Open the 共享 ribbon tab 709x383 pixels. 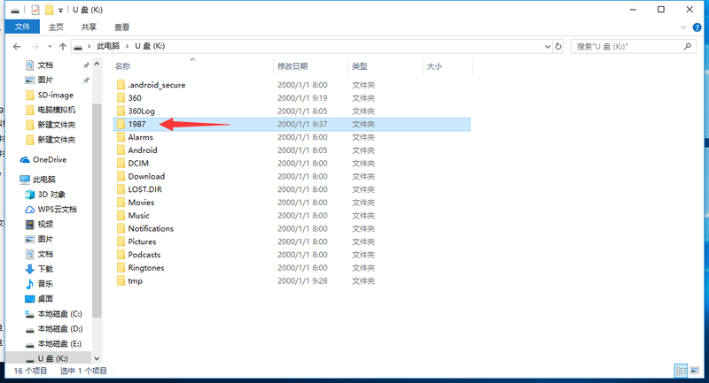(x=89, y=27)
